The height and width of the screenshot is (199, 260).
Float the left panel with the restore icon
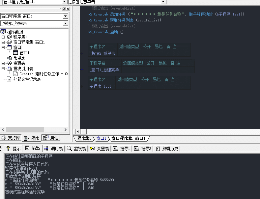(x=64, y=9)
